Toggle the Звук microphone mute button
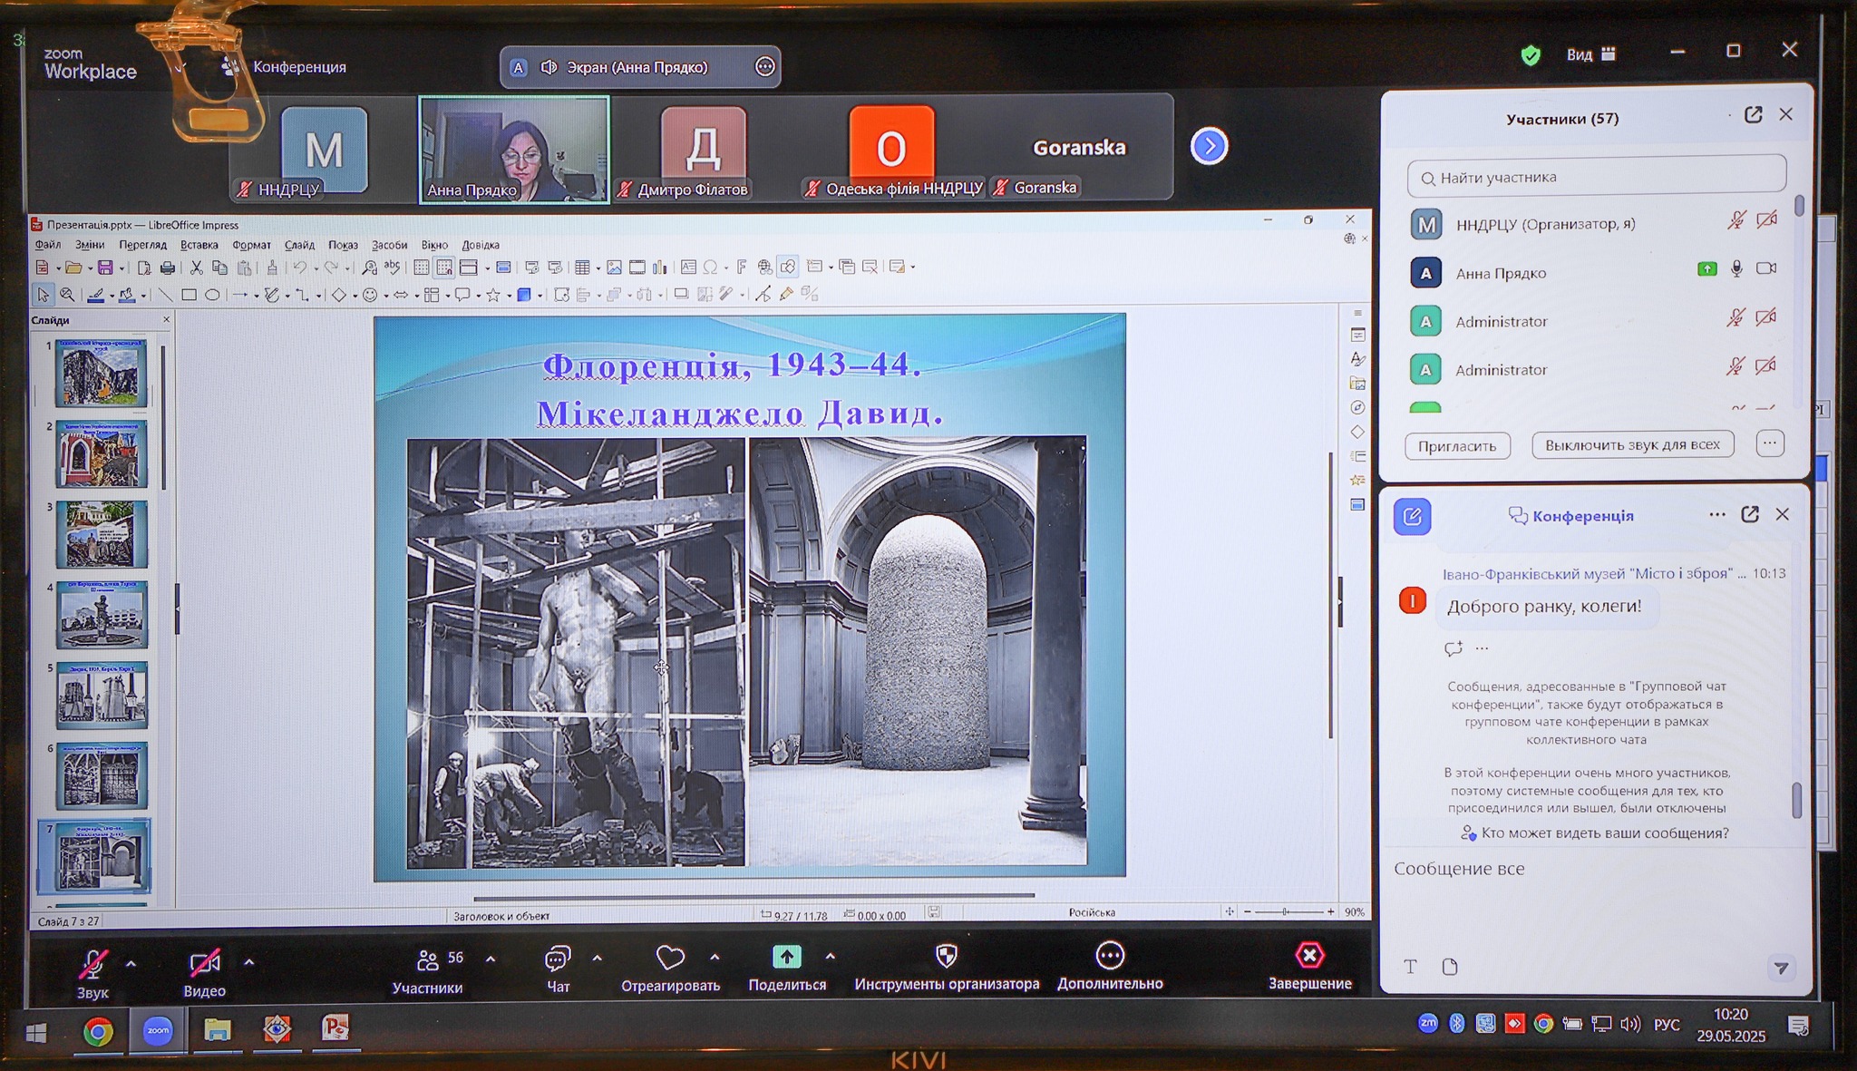The width and height of the screenshot is (1857, 1071). 92,973
